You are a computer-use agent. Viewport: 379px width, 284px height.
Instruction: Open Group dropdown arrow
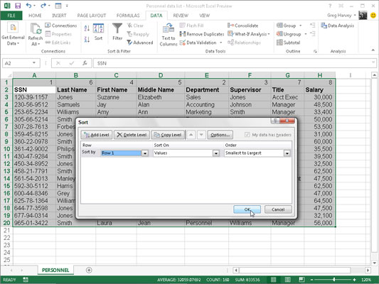(301, 26)
